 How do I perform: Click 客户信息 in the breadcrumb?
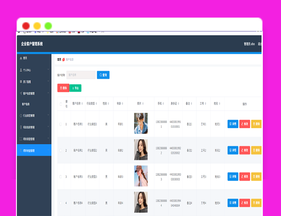click(70, 60)
